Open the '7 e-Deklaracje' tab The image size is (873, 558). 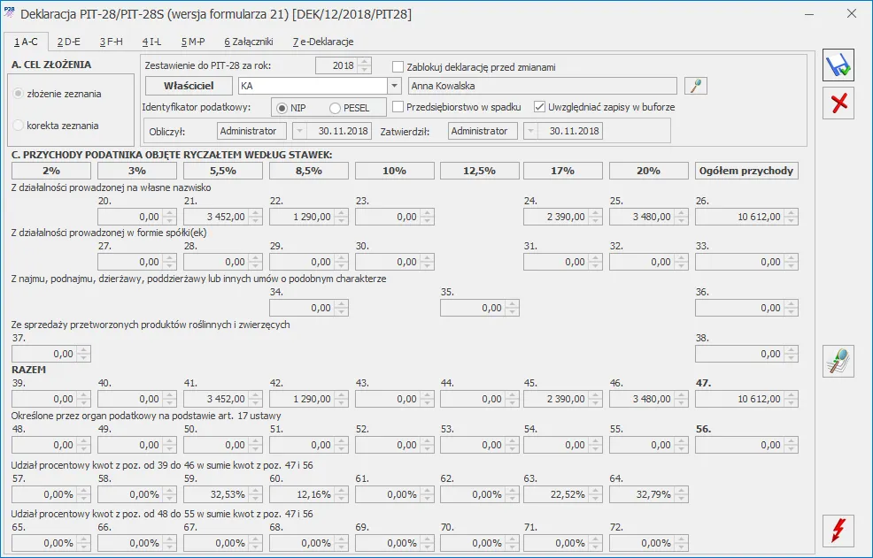click(x=323, y=42)
